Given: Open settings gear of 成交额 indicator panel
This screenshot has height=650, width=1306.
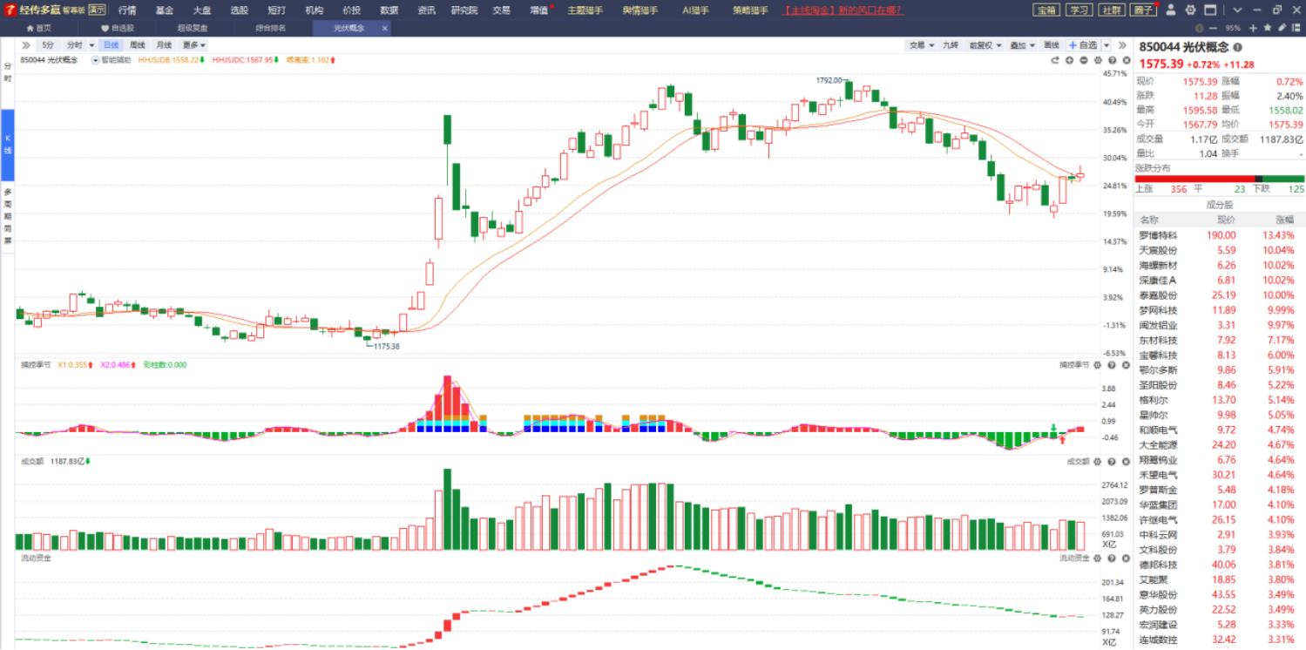Looking at the screenshot, I should (x=1098, y=462).
